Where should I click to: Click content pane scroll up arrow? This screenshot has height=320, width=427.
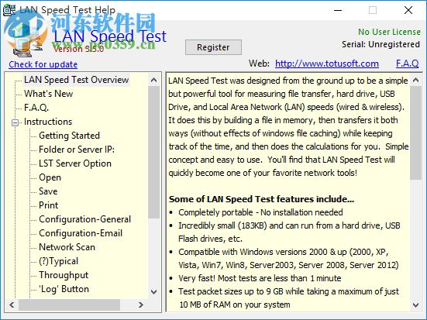coord(415,80)
